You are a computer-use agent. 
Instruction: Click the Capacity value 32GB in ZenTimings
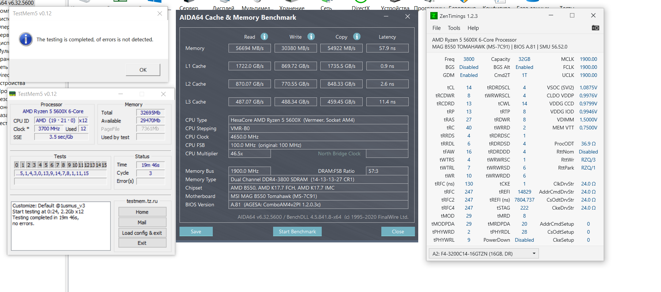[524, 59]
